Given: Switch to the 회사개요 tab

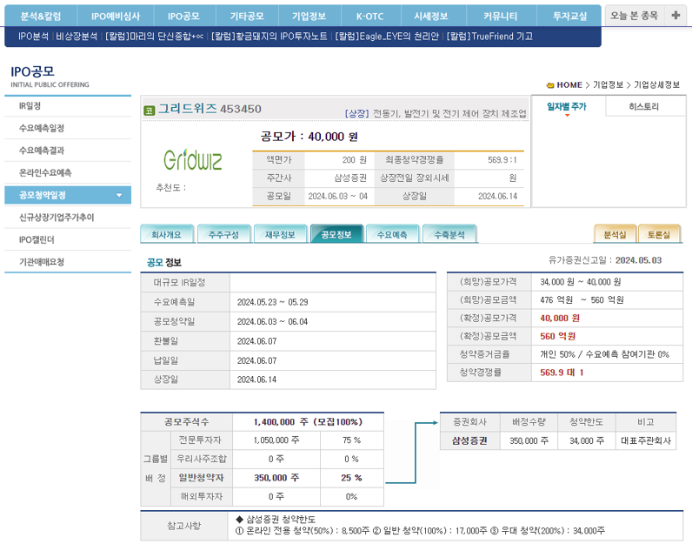Looking at the screenshot, I should pos(167,235).
